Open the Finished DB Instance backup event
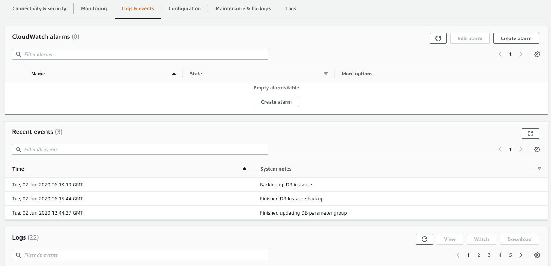The image size is (551, 266). click(292, 198)
